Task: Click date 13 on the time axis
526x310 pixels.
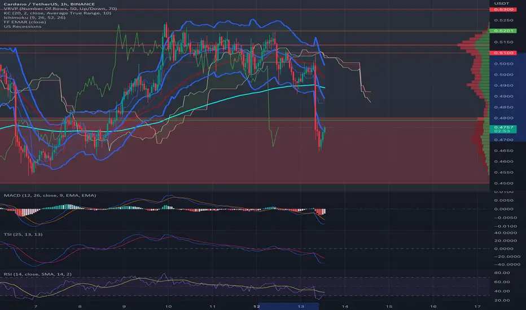Action: 301,306
